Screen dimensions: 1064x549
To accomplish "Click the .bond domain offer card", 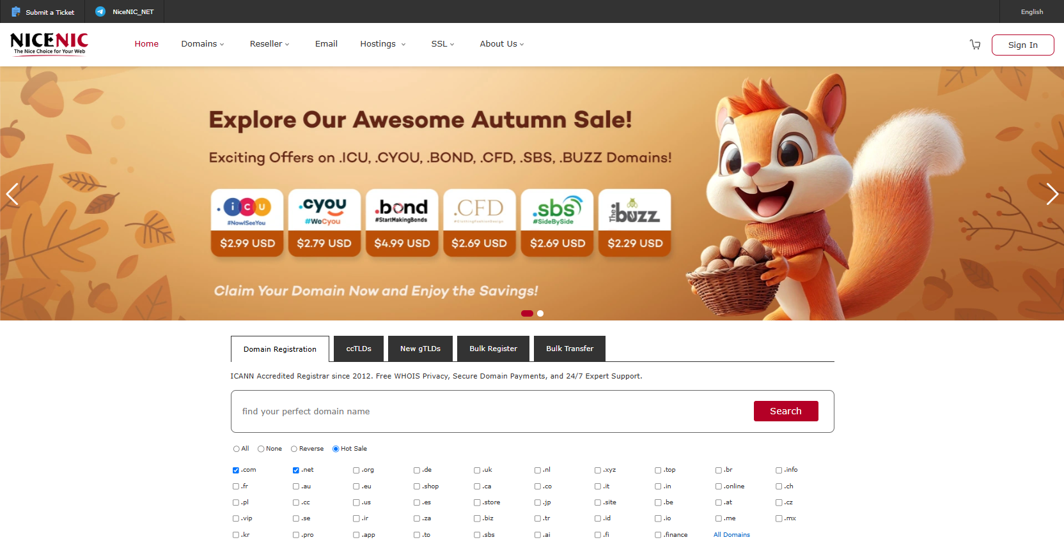I will [x=402, y=223].
